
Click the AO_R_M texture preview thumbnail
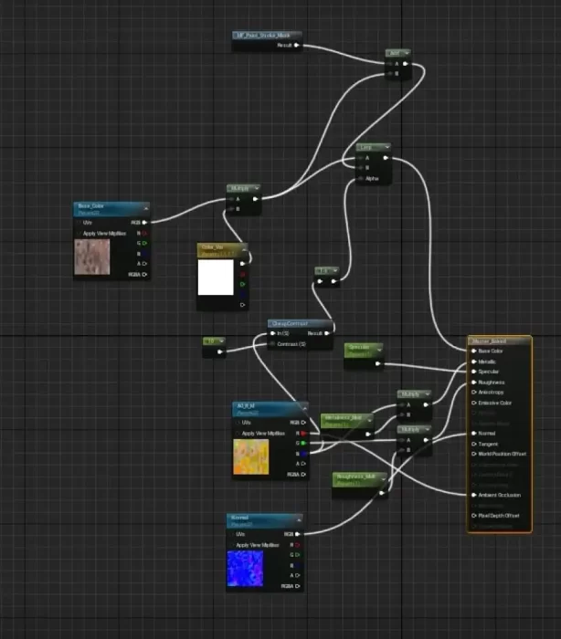pos(251,456)
